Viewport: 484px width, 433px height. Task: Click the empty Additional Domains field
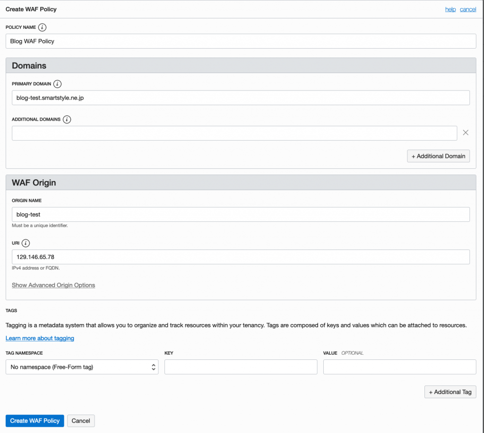[234, 133]
